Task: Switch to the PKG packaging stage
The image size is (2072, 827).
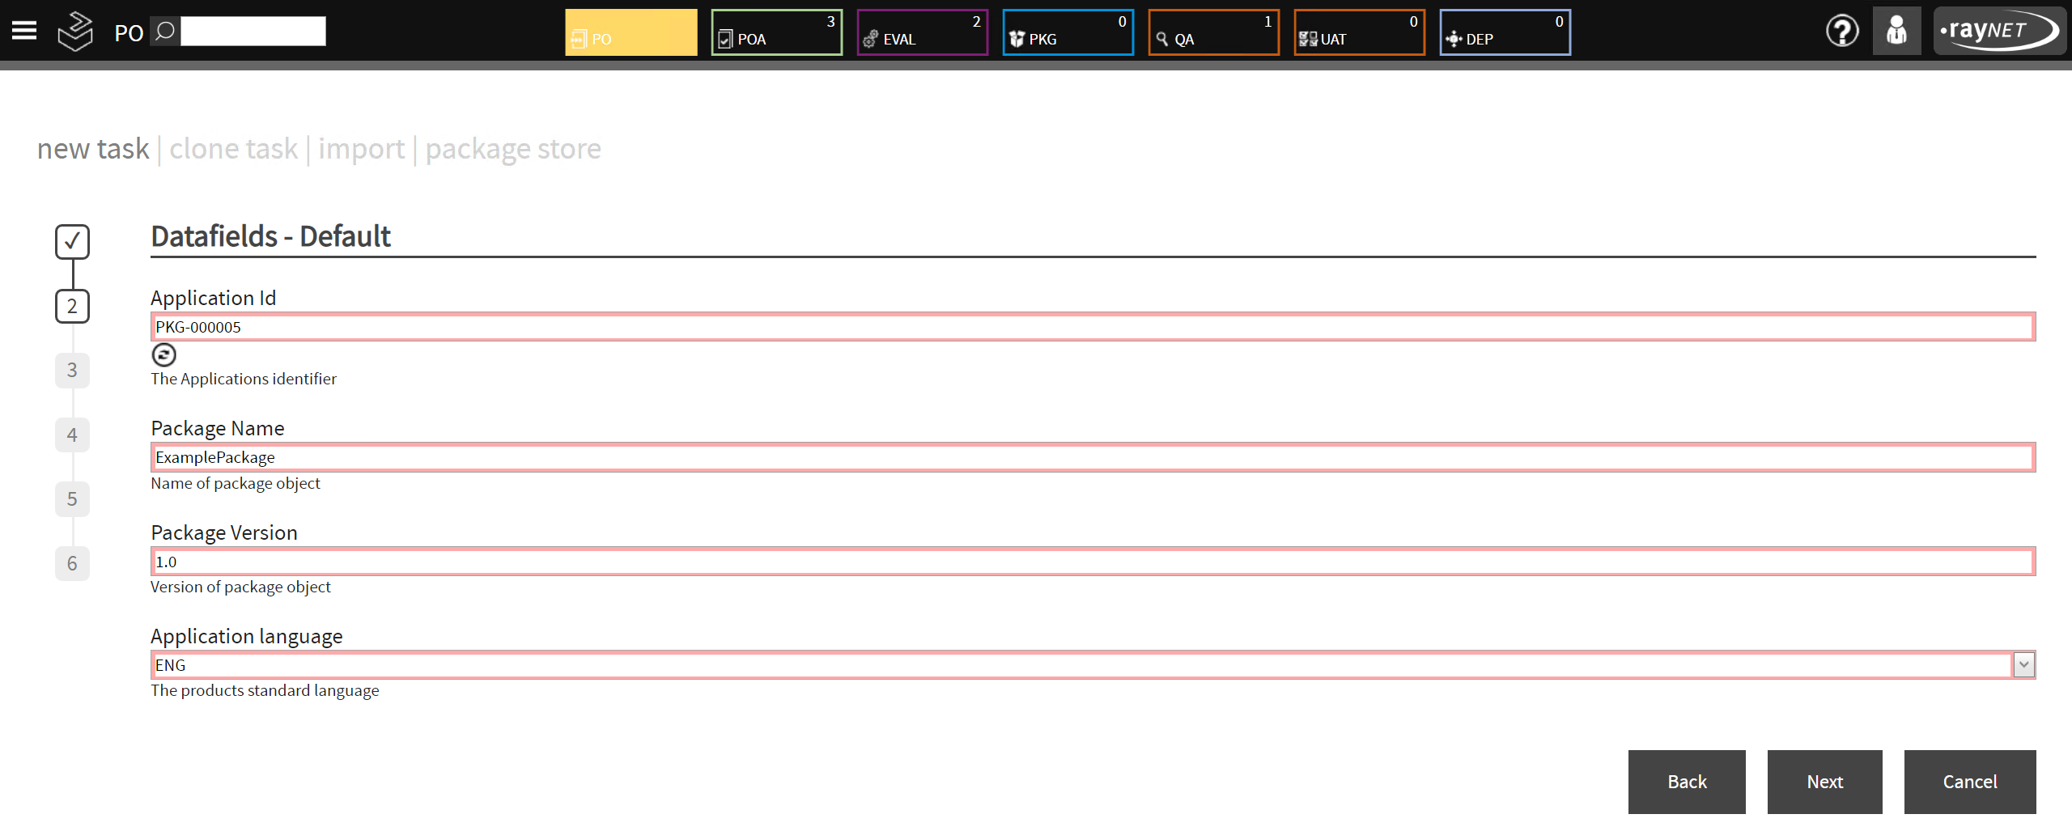Action: (1067, 32)
